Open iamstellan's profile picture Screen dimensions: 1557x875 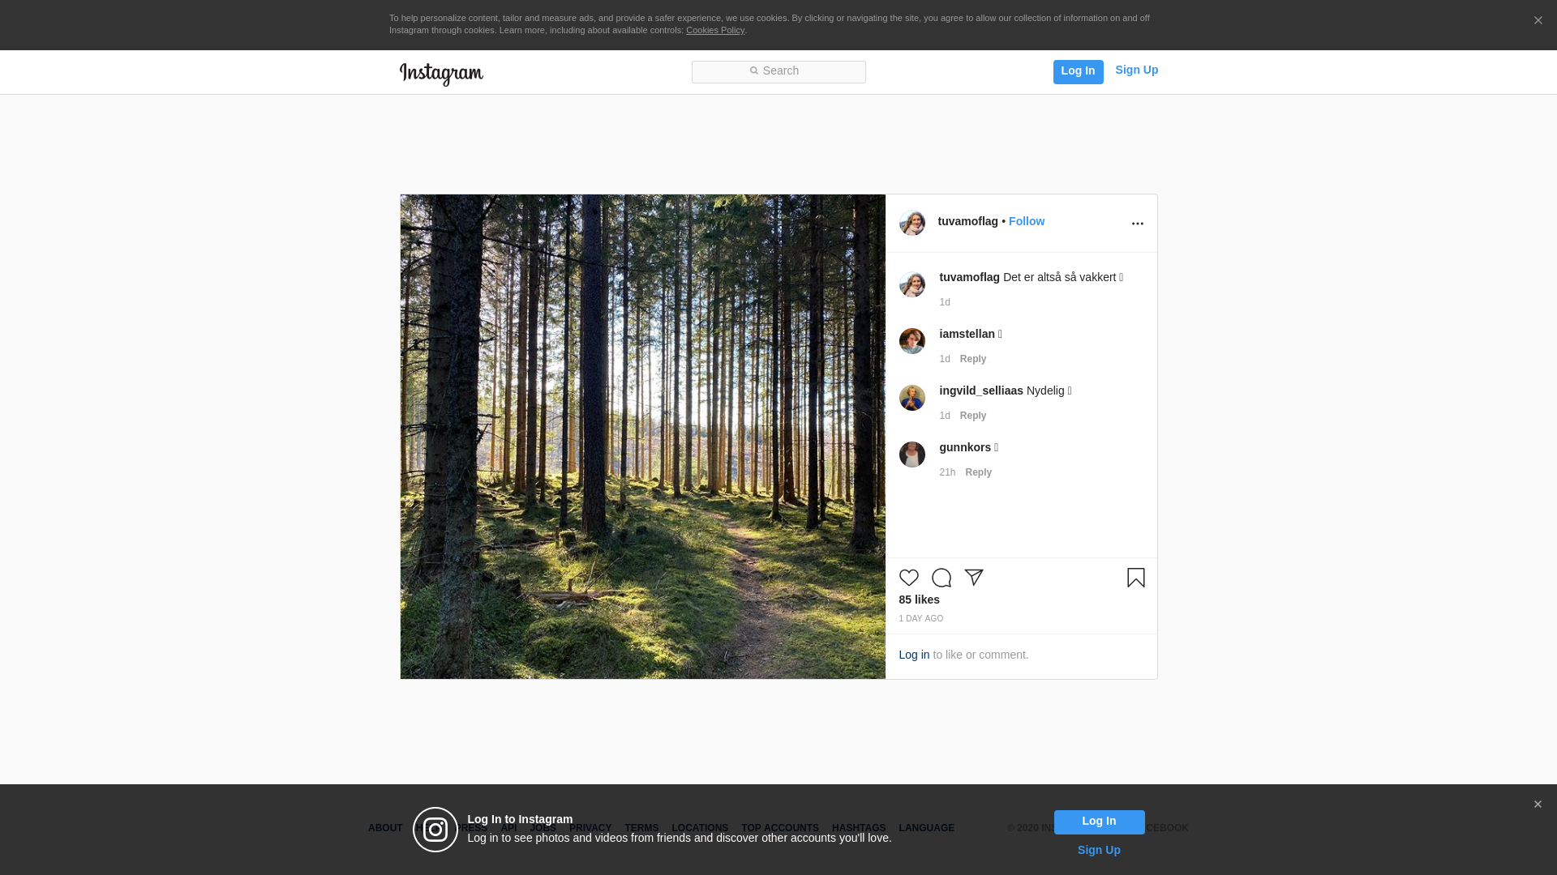pyautogui.click(x=911, y=341)
